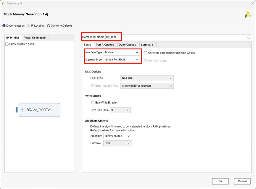This screenshot has height=189, width=256.
Task: Click the Block Memory Generator (8.4) title
Action: point(26,14)
